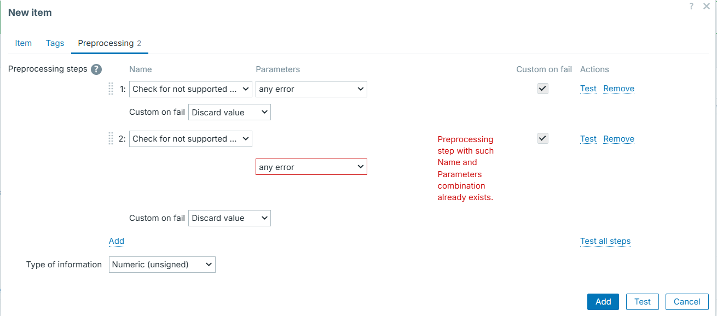Close the New item dialog
The width and height of the screenshot is (717, 316).
(707, 6)
